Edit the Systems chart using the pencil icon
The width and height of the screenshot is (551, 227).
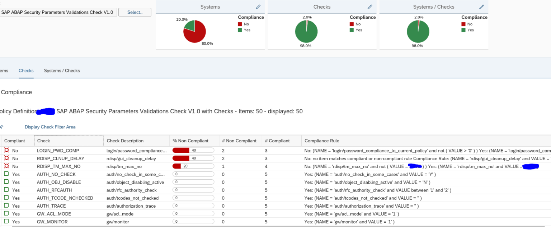[258, 6]
